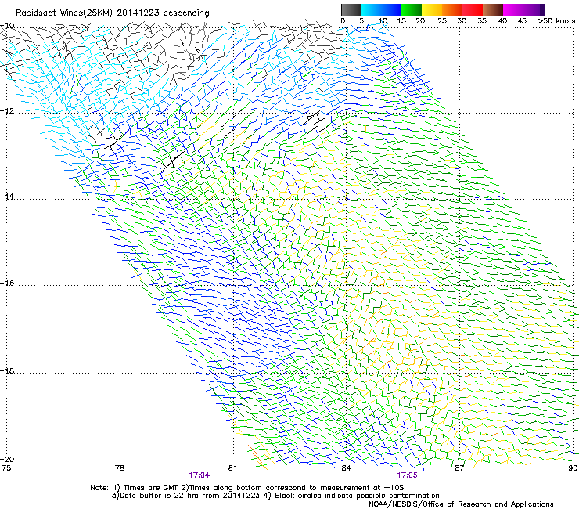Viewport: 579px width, 509px height.
Task: Click the '81' longitude axis label
Action: [232, 468]
